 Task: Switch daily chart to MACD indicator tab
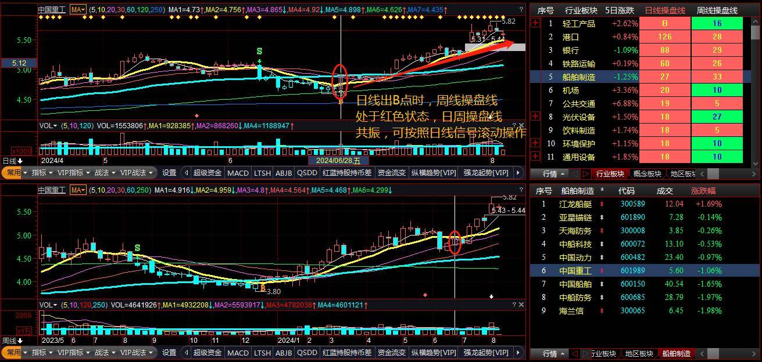pos(238,172)
